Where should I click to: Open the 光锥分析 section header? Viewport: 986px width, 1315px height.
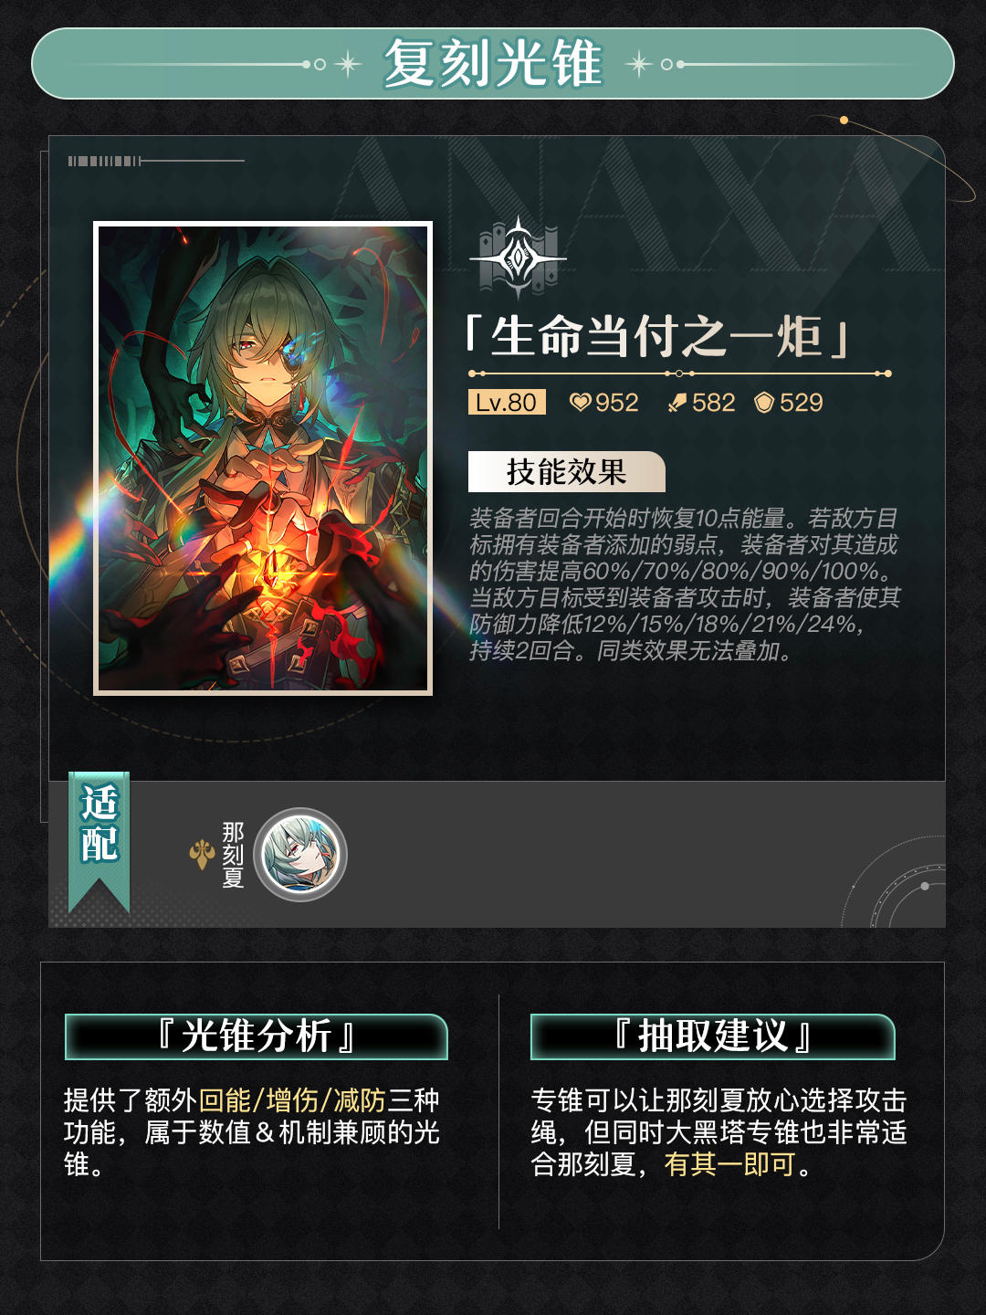[257, 1036]
